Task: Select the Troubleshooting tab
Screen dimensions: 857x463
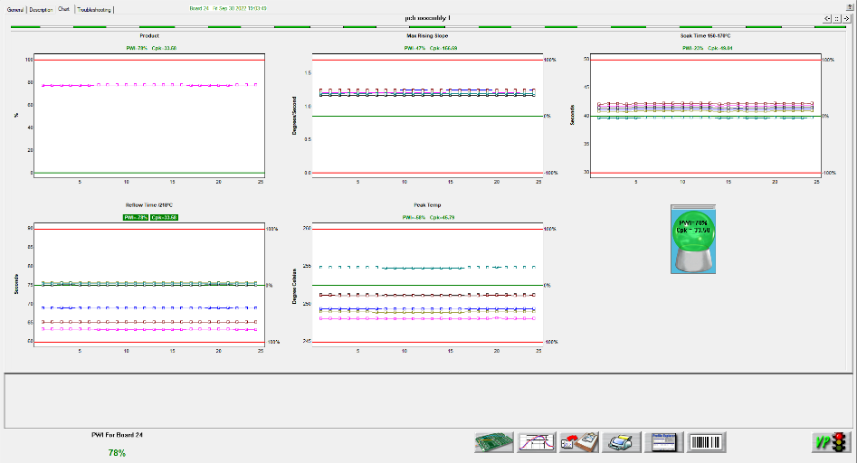Action: pos(94,9)
